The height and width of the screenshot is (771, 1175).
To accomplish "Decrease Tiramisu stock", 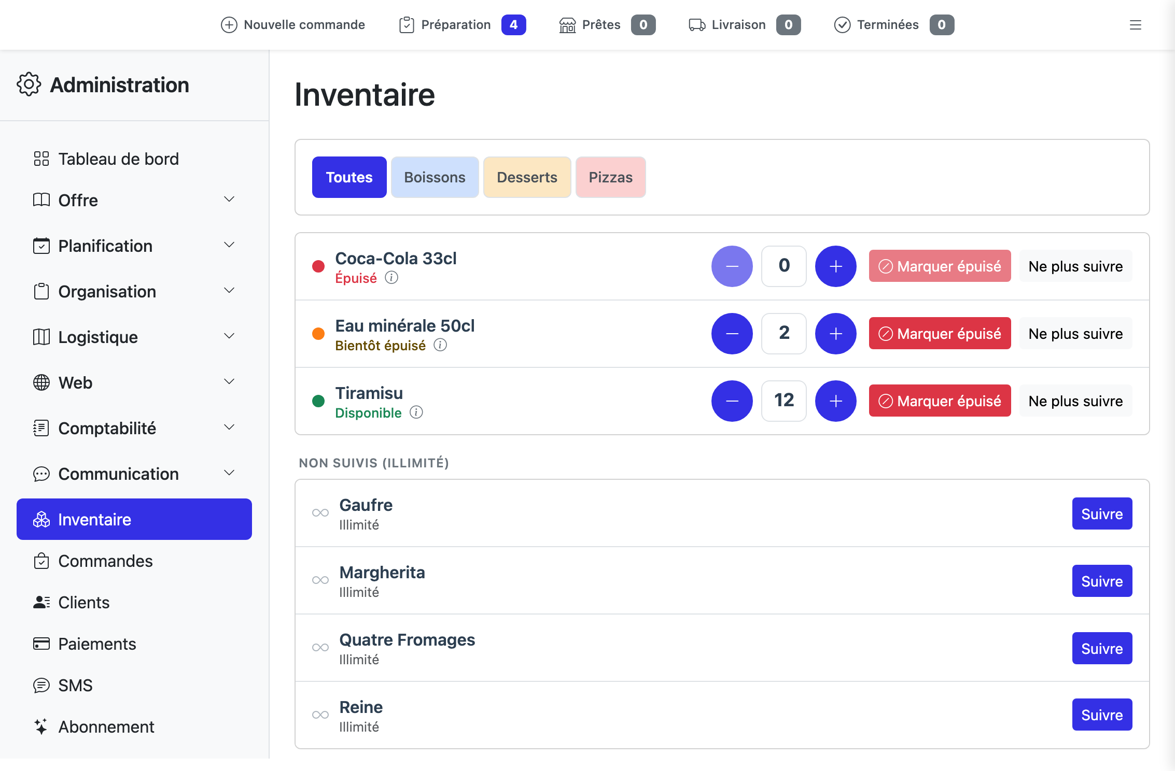I will 732,401.
